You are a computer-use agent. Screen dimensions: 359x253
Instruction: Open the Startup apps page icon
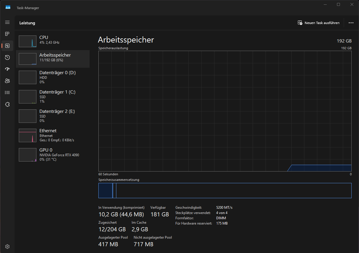tap(7, 69)
